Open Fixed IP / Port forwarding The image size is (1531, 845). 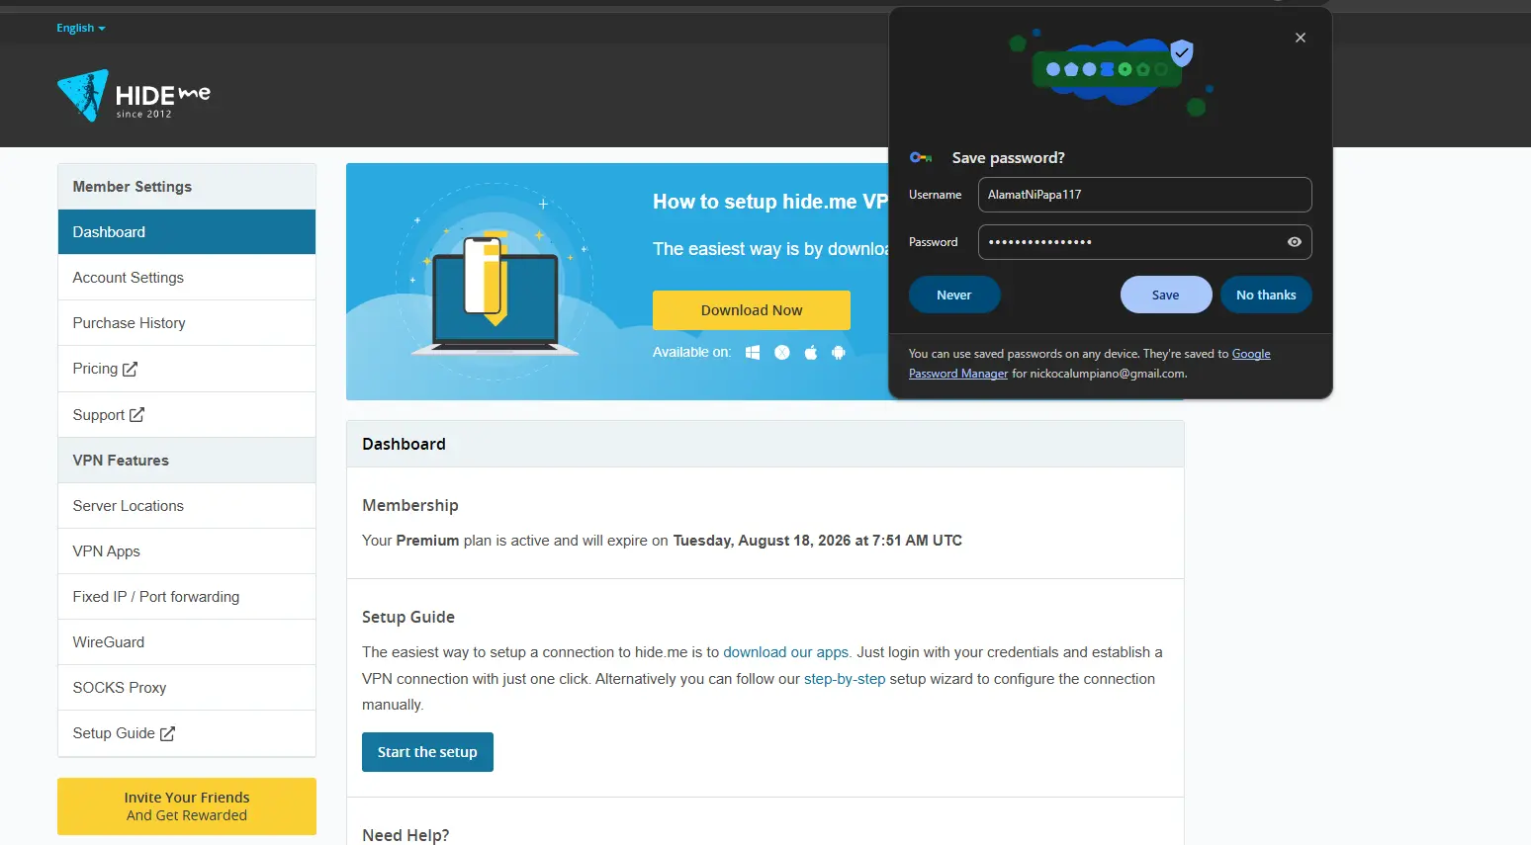(187, 597)
